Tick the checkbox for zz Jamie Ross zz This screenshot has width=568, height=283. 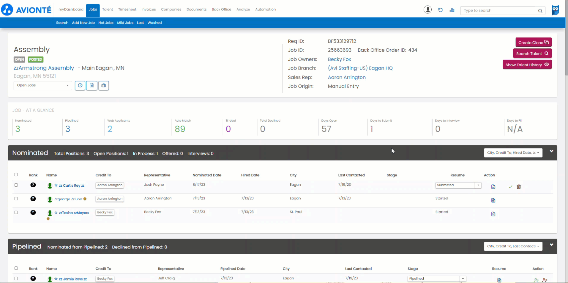16,279
